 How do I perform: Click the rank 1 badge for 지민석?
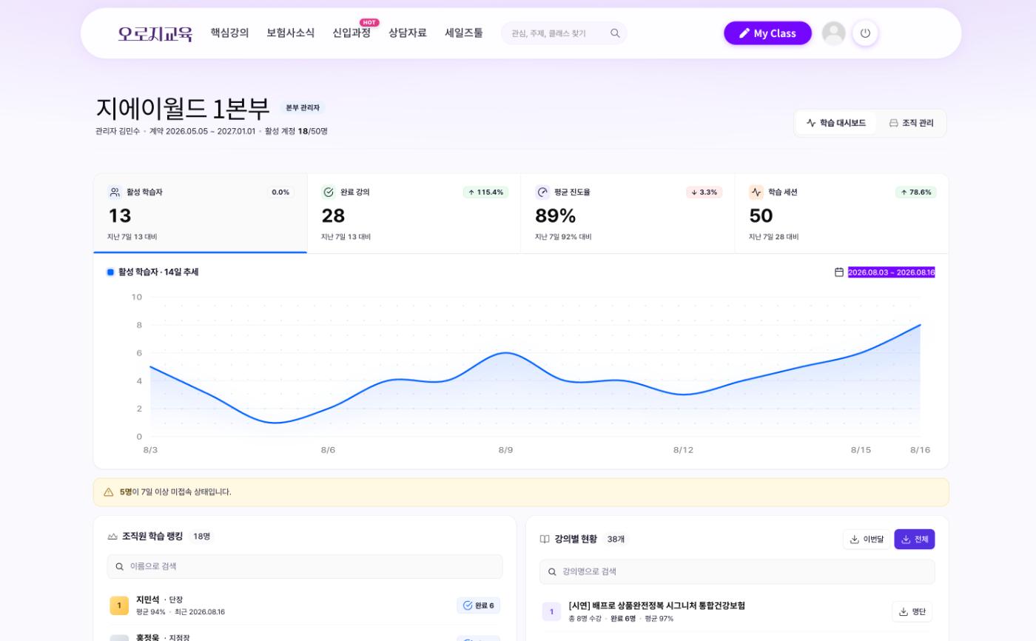119,605
